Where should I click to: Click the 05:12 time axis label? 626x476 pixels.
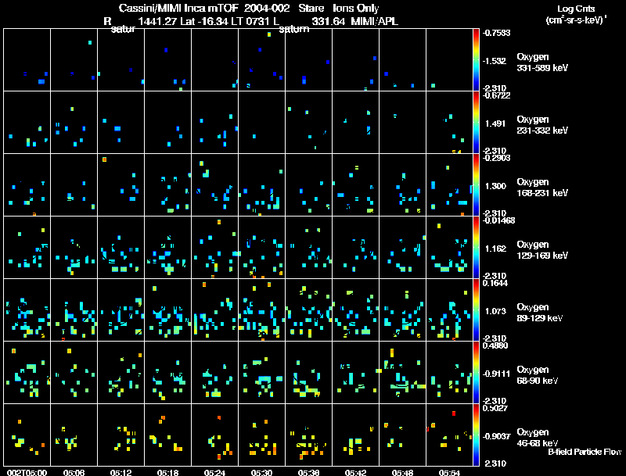pos(121,473)
